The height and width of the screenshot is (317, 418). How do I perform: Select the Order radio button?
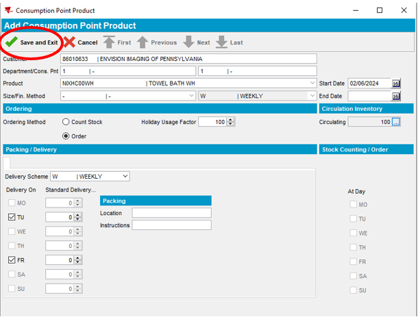66,136
